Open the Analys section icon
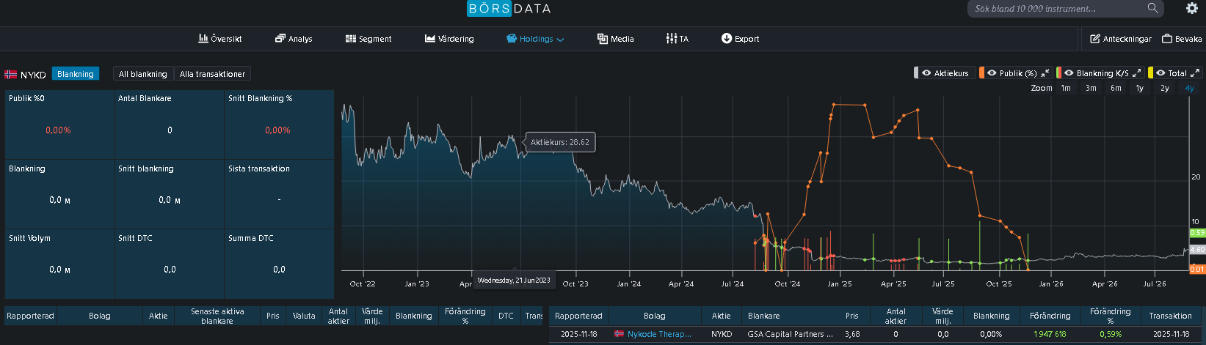1206x345 pixels. tap(280, 38)
